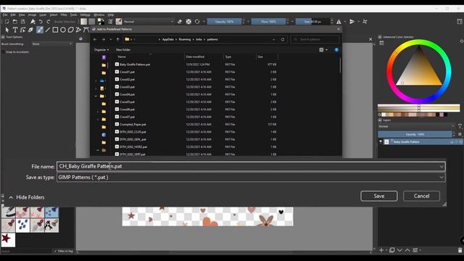Enable Snap to Assistants checkbox
This screenshot has width=464, height=261.
click(x=3, y=52)
